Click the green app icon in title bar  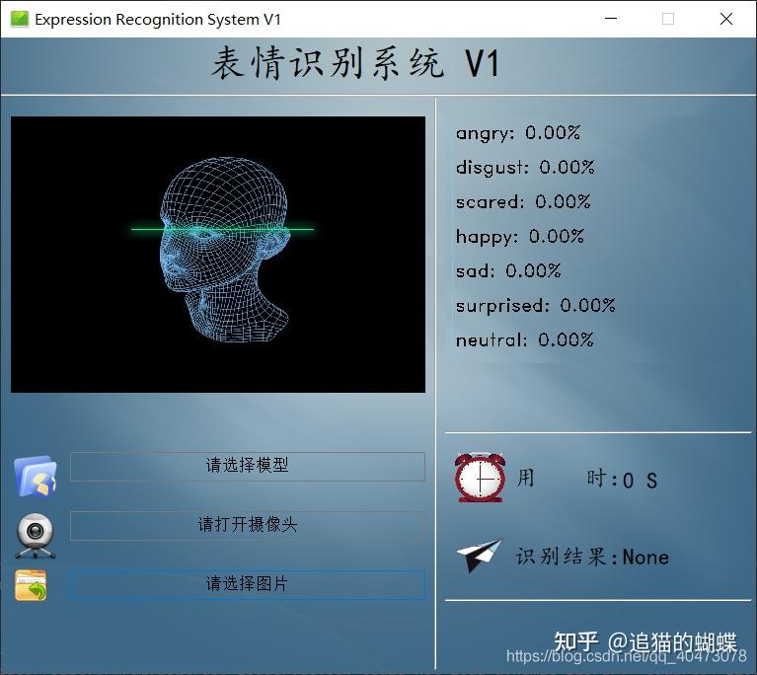pyautogui.click(x=19, y=19)
